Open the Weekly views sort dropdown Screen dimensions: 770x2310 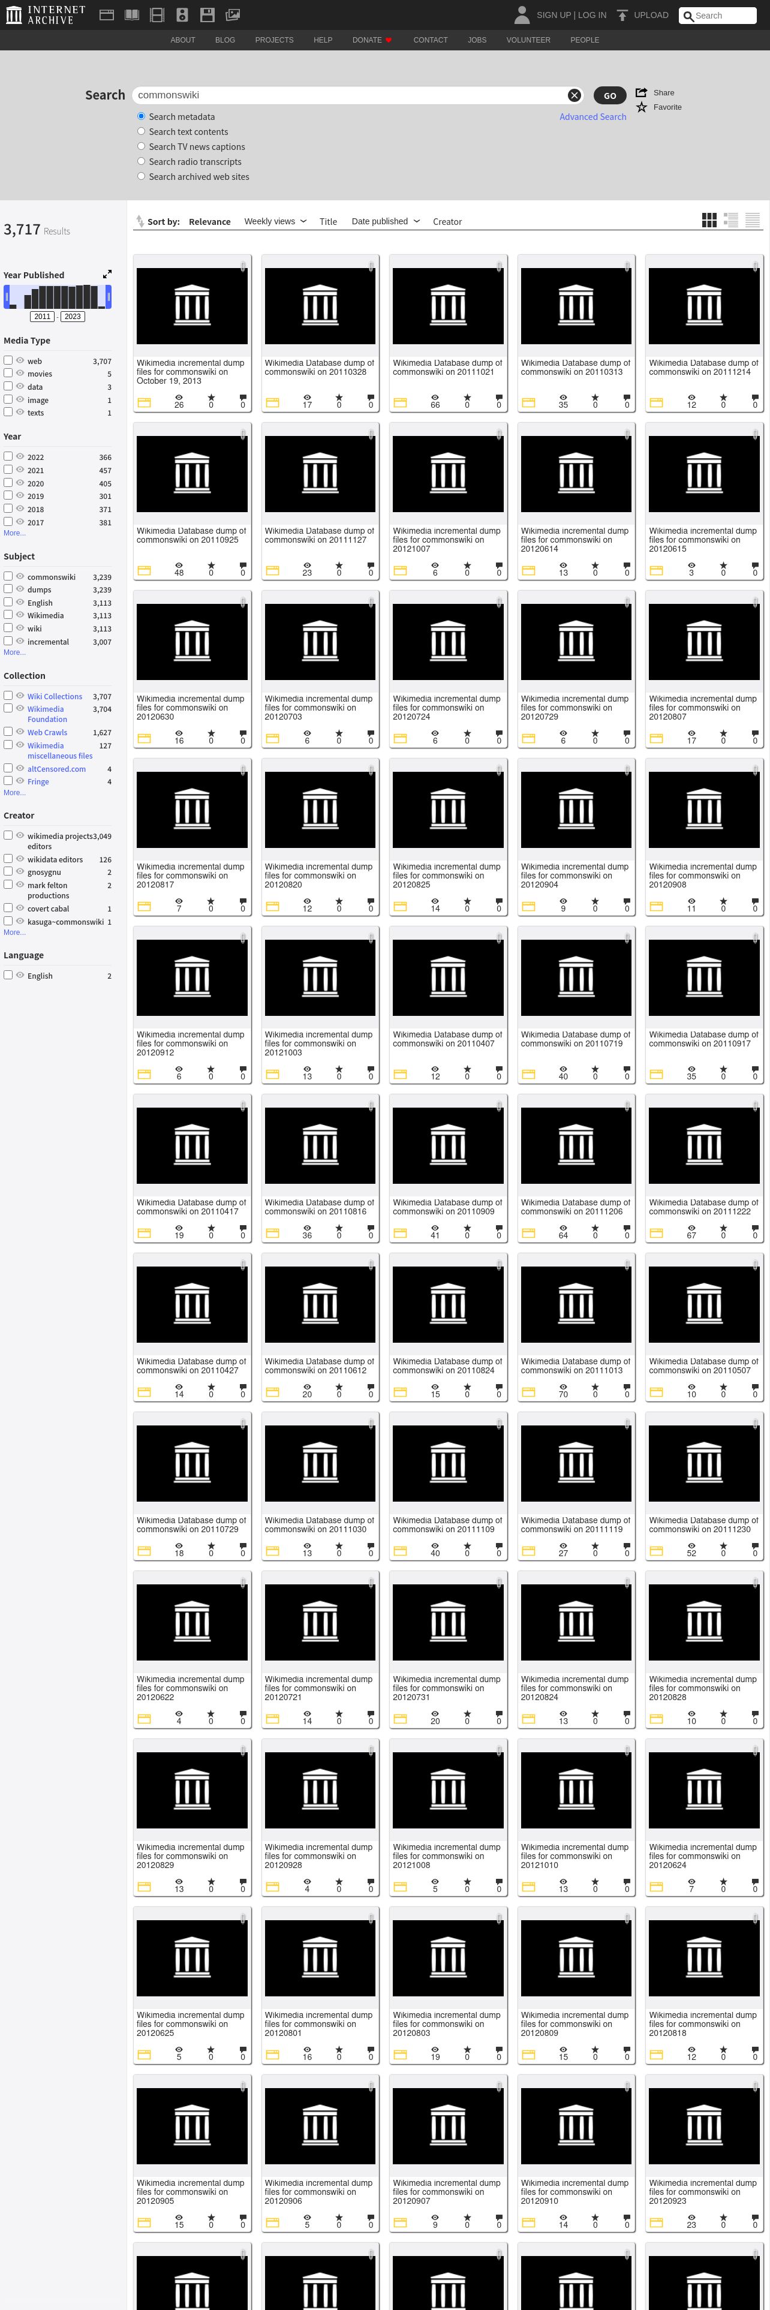[275, 221]
